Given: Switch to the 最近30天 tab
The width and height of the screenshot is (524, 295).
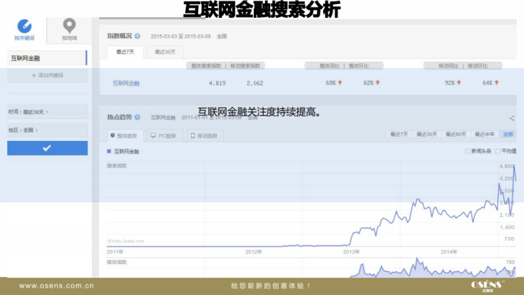Looking at the screenshot, I should 164,52.
